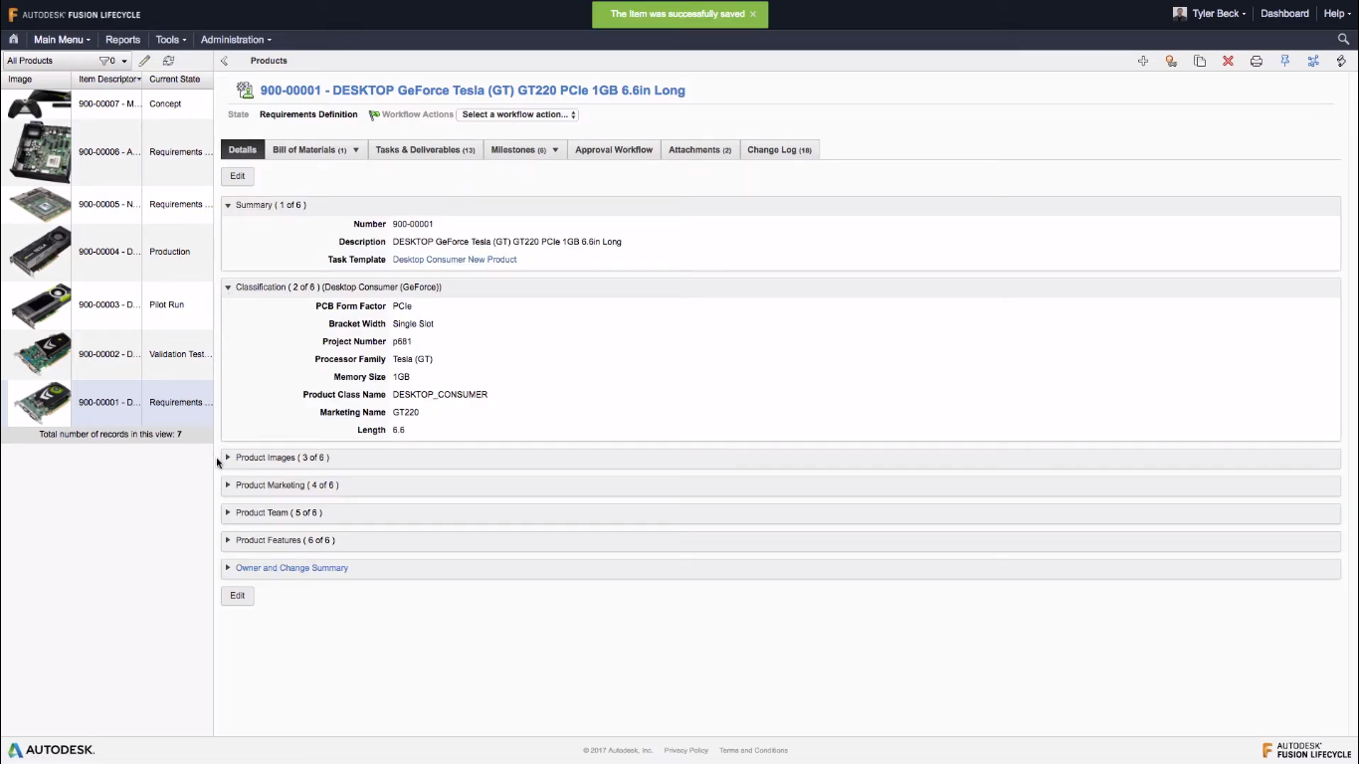Click the clone item icon
1359x764 pixels.
(x=1200, y=61)
